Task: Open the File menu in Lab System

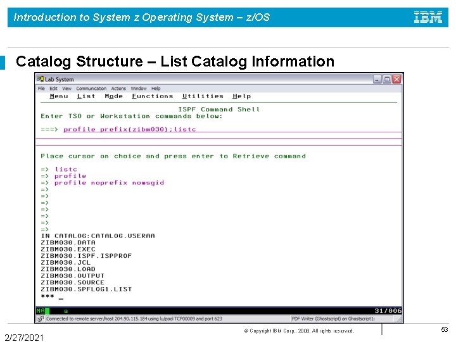Action: pyautogui.click(x=41, y=89)
